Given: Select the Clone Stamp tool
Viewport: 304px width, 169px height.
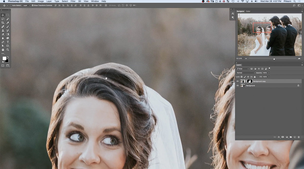Looking at the screenshot, I should 3,30.
